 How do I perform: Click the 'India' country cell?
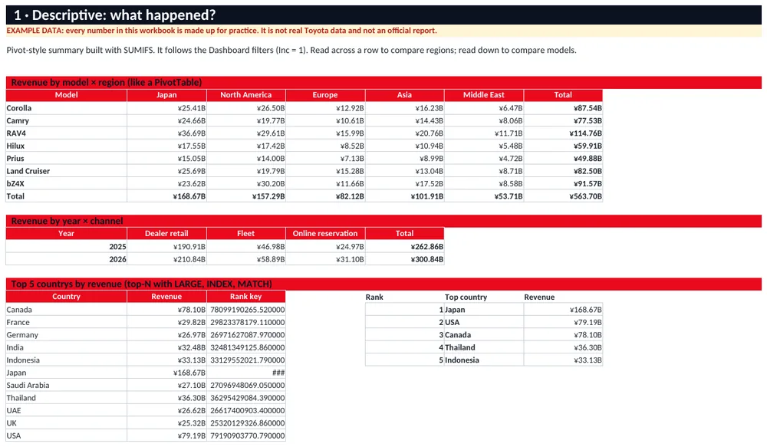click(67, 347)
